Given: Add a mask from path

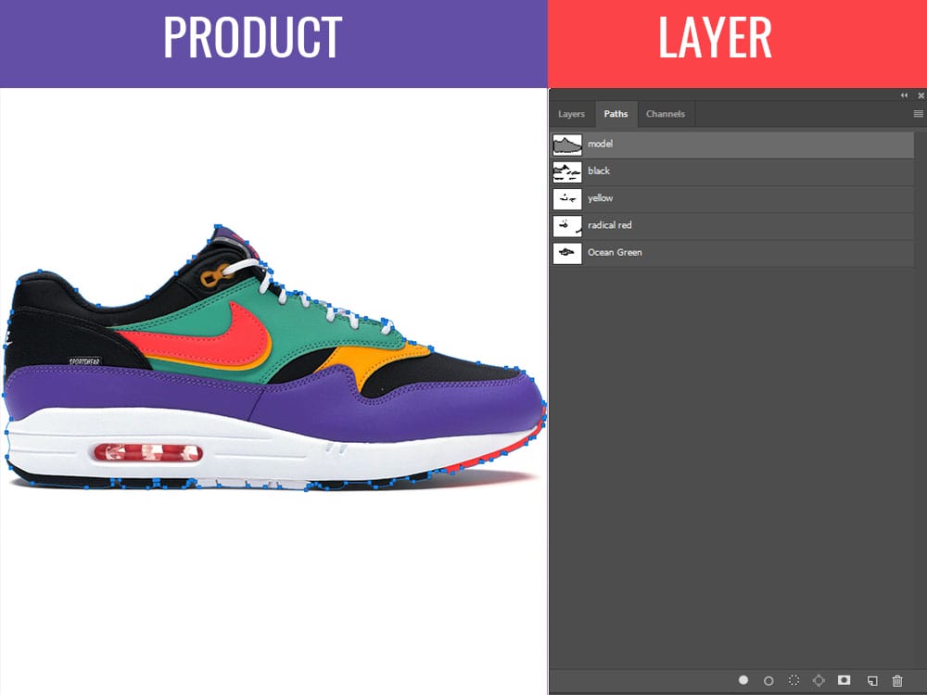Looking at the screenshot, I should [844, 680].
